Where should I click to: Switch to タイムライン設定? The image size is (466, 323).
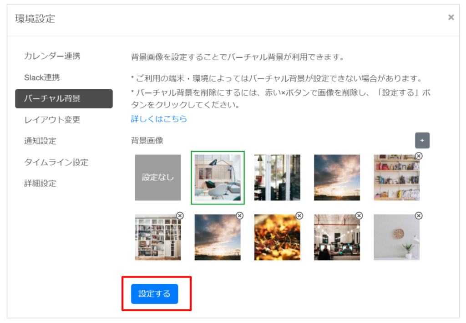[56, 162]
